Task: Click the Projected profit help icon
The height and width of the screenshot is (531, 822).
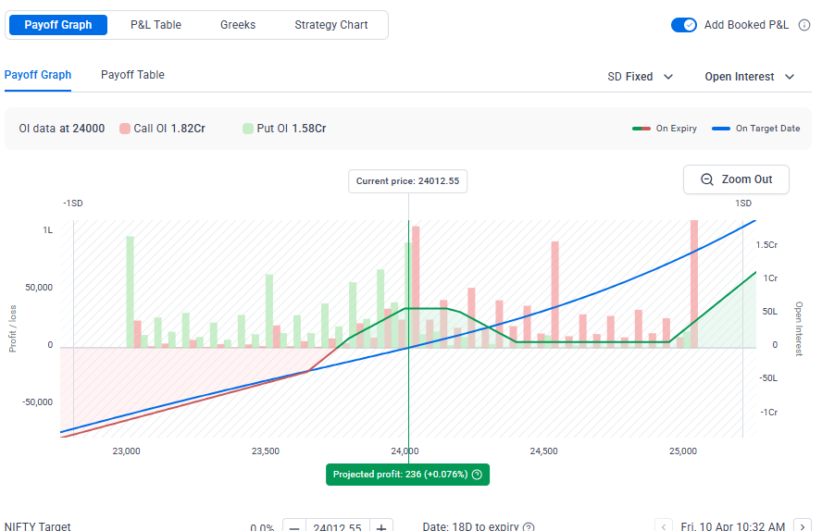Action: (477, 475)
